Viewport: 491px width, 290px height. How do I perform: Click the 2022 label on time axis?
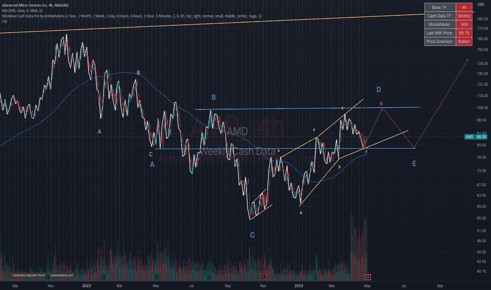(86, 286)
